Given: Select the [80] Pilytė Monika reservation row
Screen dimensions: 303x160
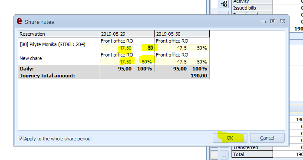Looking at the screenshot, I should coord(59,44).
